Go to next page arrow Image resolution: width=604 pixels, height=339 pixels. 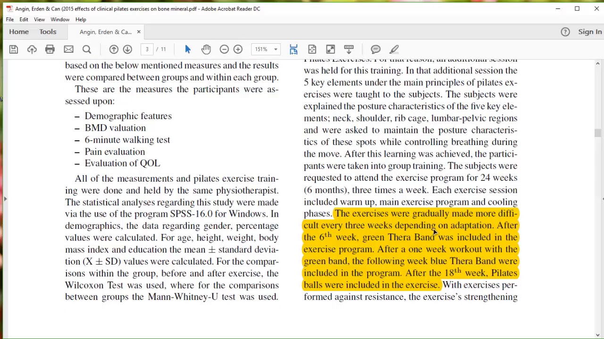(127, 49)
